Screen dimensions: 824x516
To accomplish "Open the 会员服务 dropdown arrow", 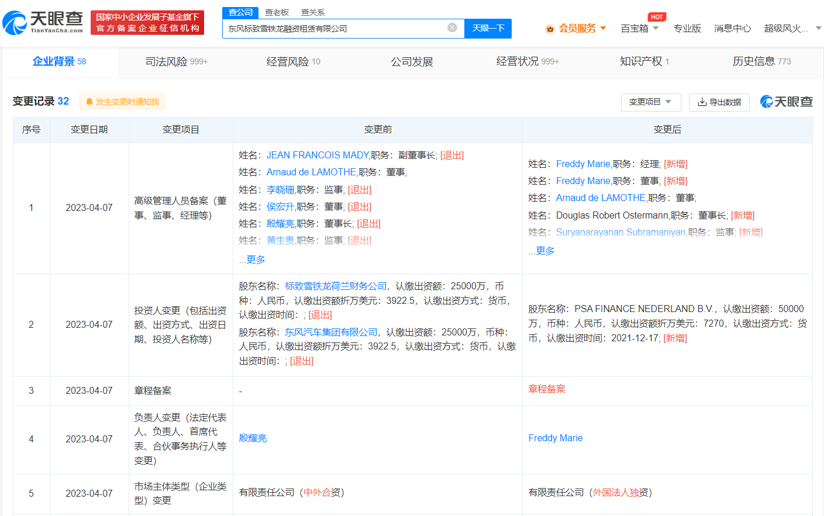I will coord(603,28).
